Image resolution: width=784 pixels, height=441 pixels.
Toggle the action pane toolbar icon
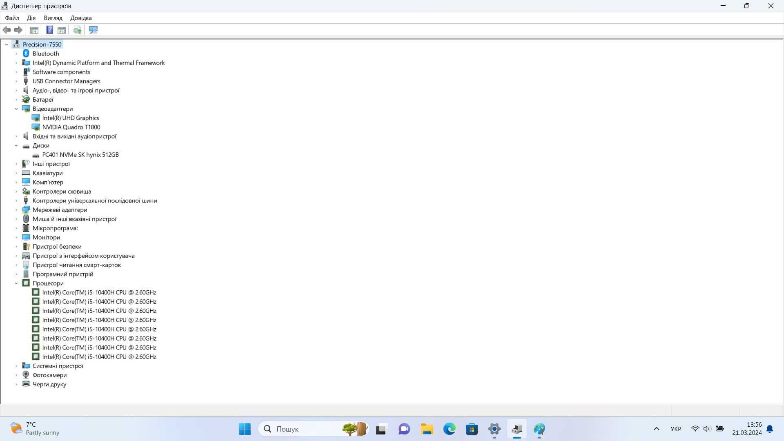62,30
